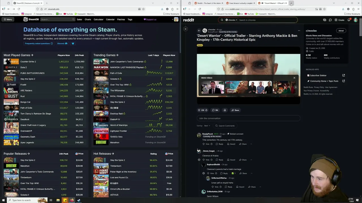Click the Instagram bookmark in SteamDB window
The height and width of the screenshot is (203, 362).
(x=27, y=14)
